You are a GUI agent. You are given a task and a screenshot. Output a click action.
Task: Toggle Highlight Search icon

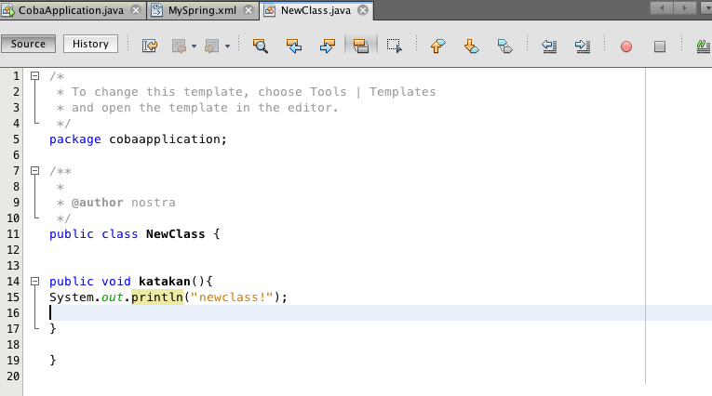pos(361,46)
